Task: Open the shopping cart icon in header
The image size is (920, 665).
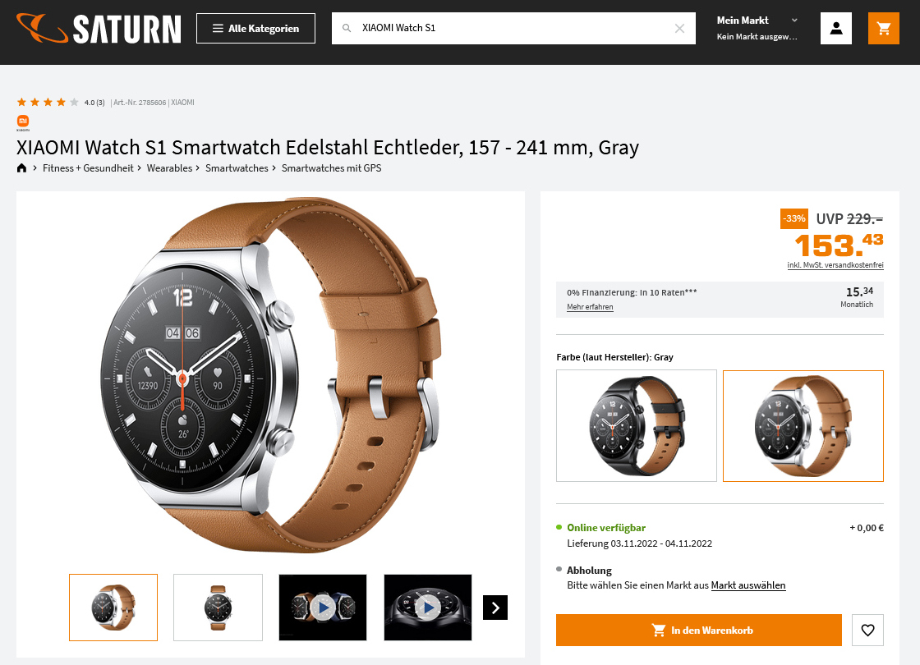Action: [884, 28]
